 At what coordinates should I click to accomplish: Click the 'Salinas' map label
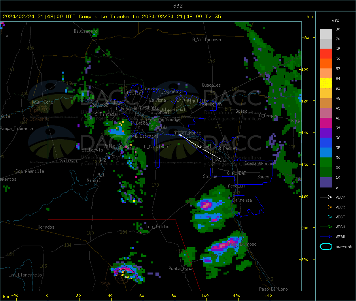pyautogui.click(x=68, y=161)
